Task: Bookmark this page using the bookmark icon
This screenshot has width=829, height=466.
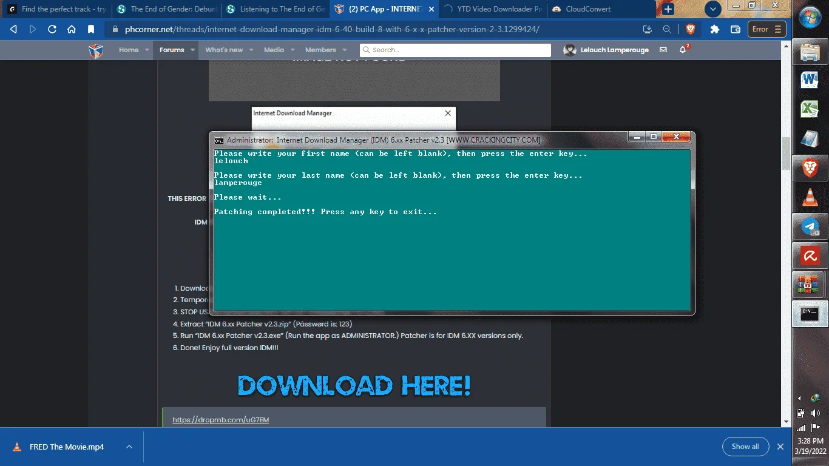Action: click(x=91, y=29)
